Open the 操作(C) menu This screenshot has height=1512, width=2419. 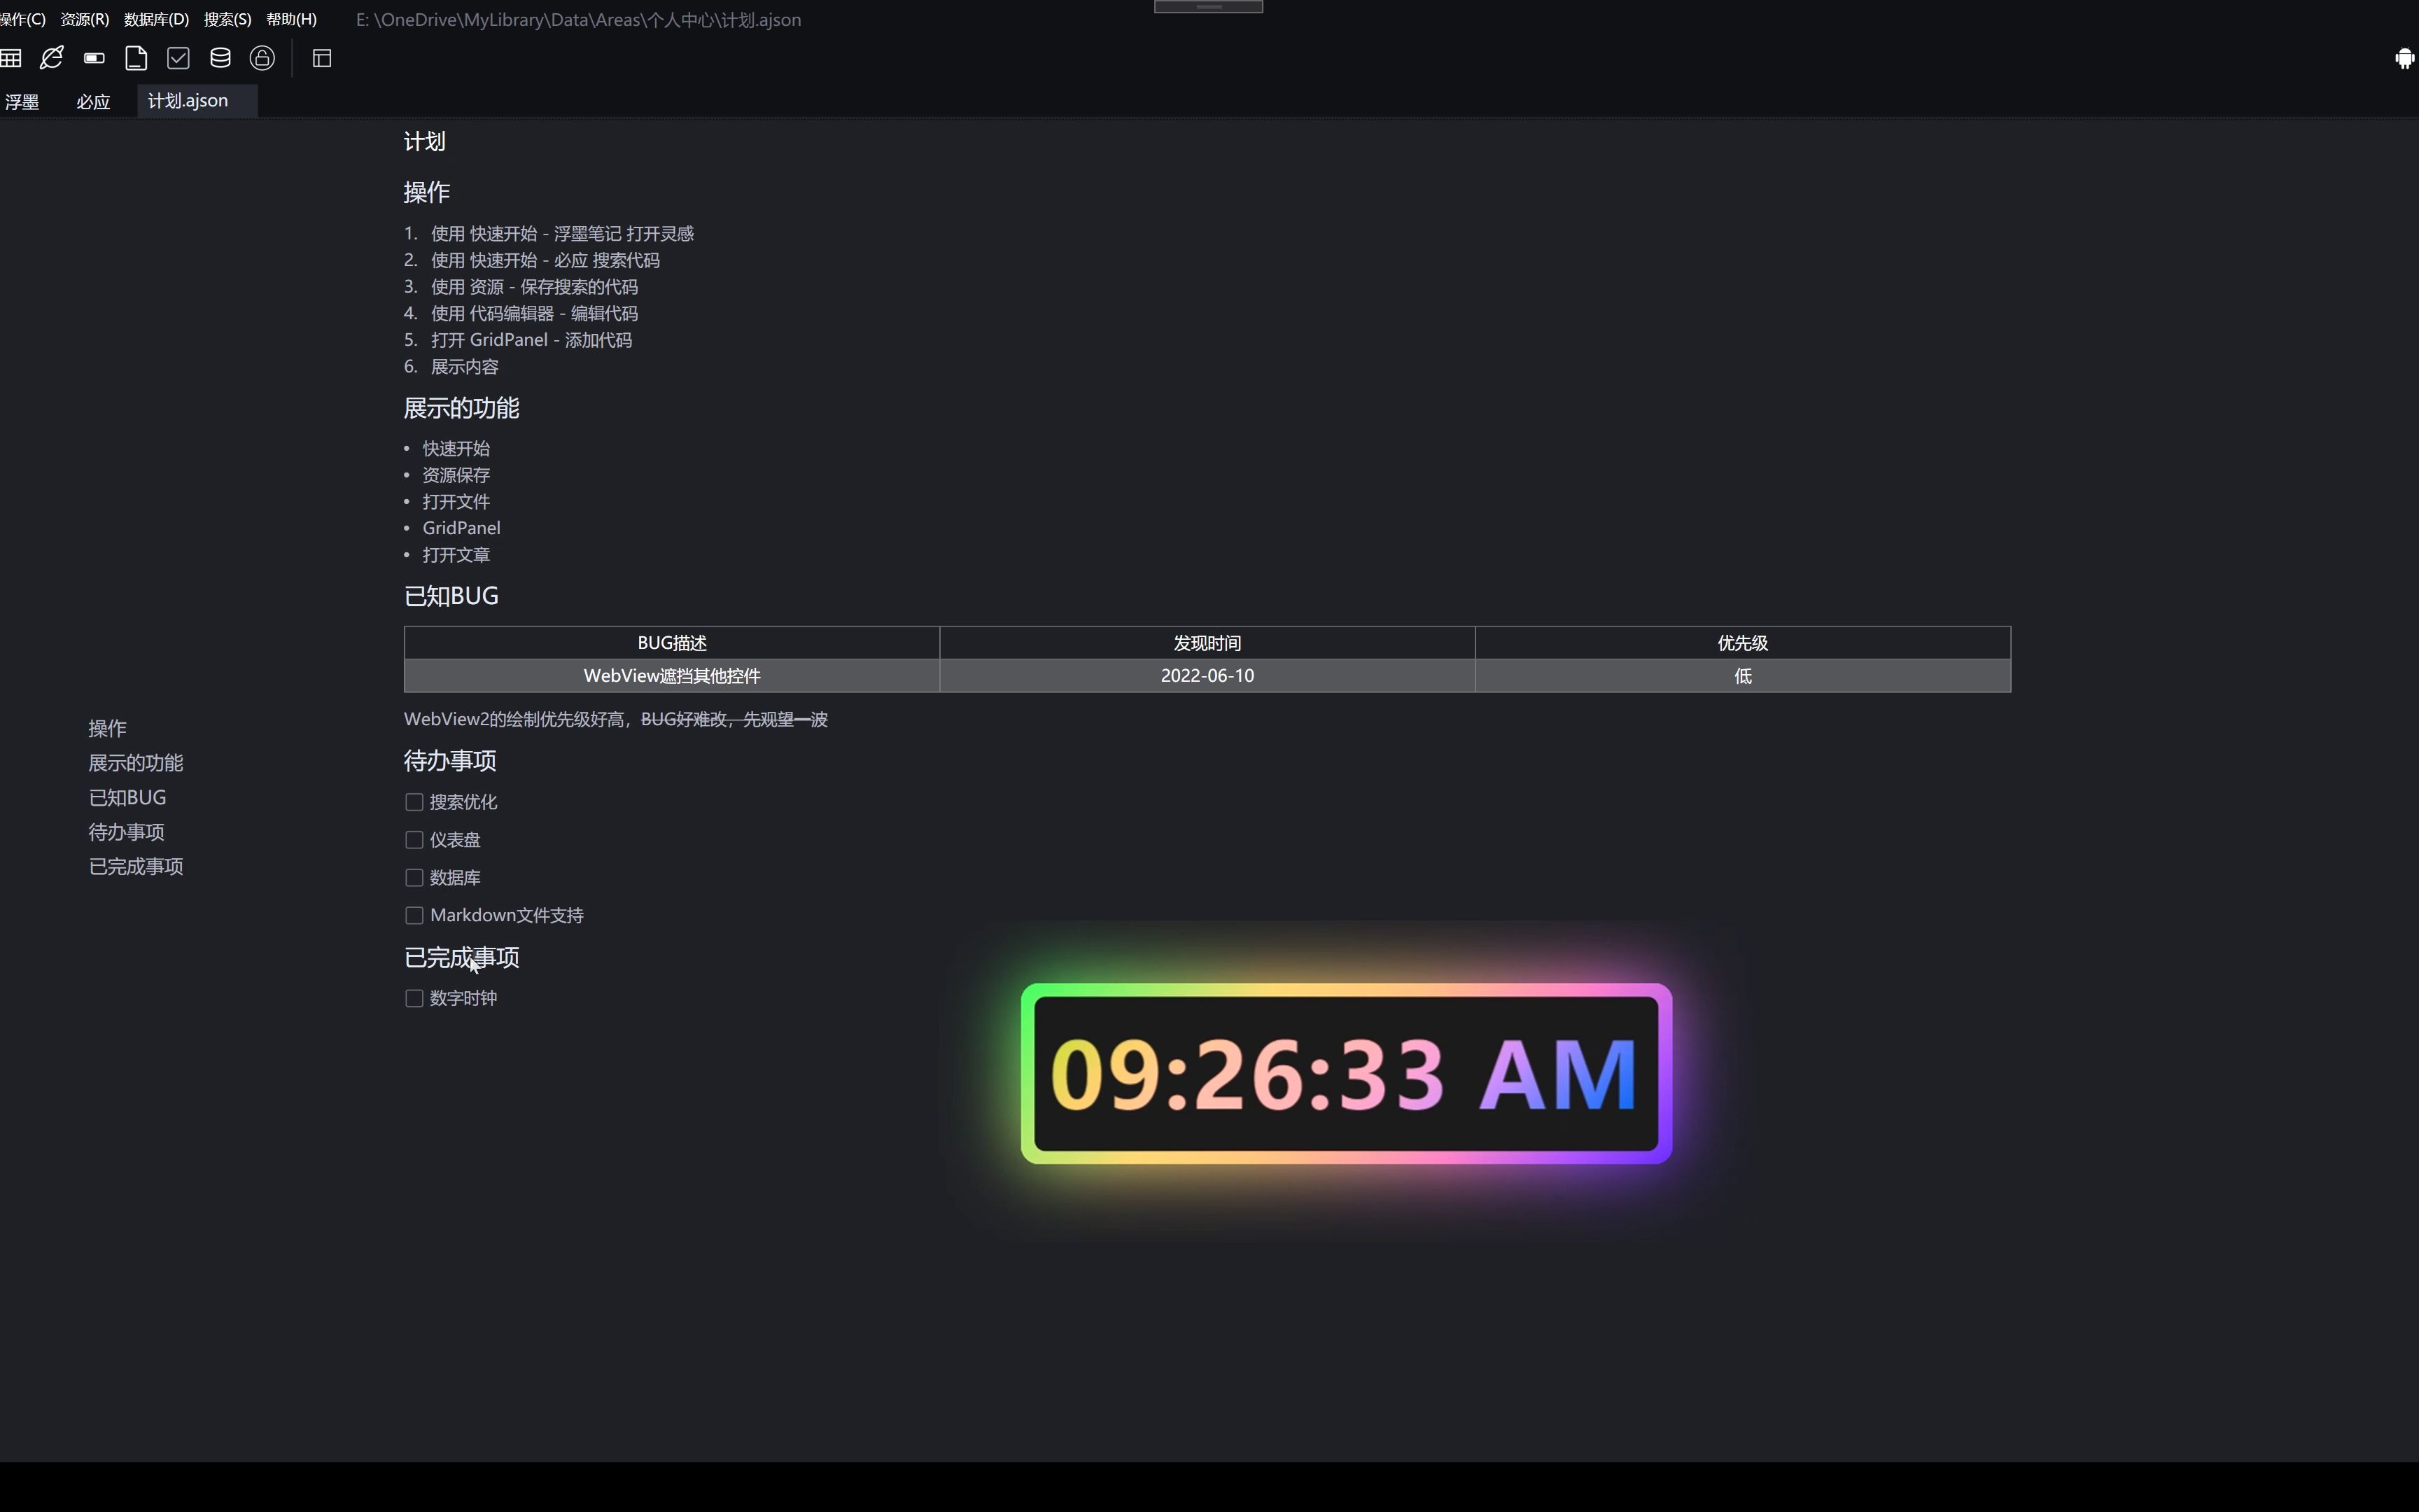coord(22,19)
